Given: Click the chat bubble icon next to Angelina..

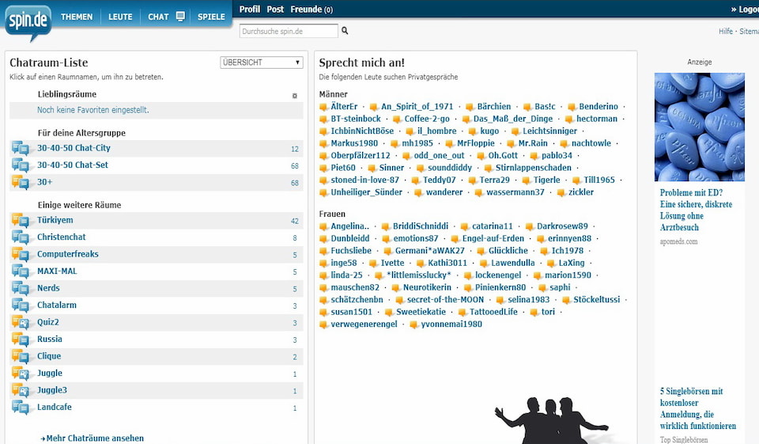Looking at the screenshot, I should (x=323, y=227).
